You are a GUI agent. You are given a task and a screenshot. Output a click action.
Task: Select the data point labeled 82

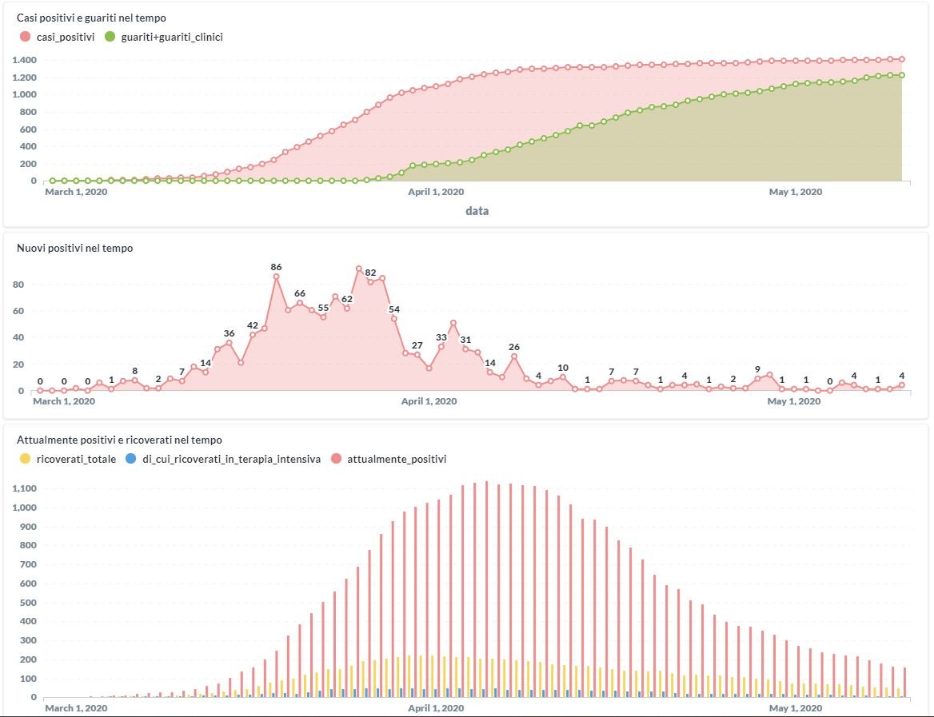370,282
